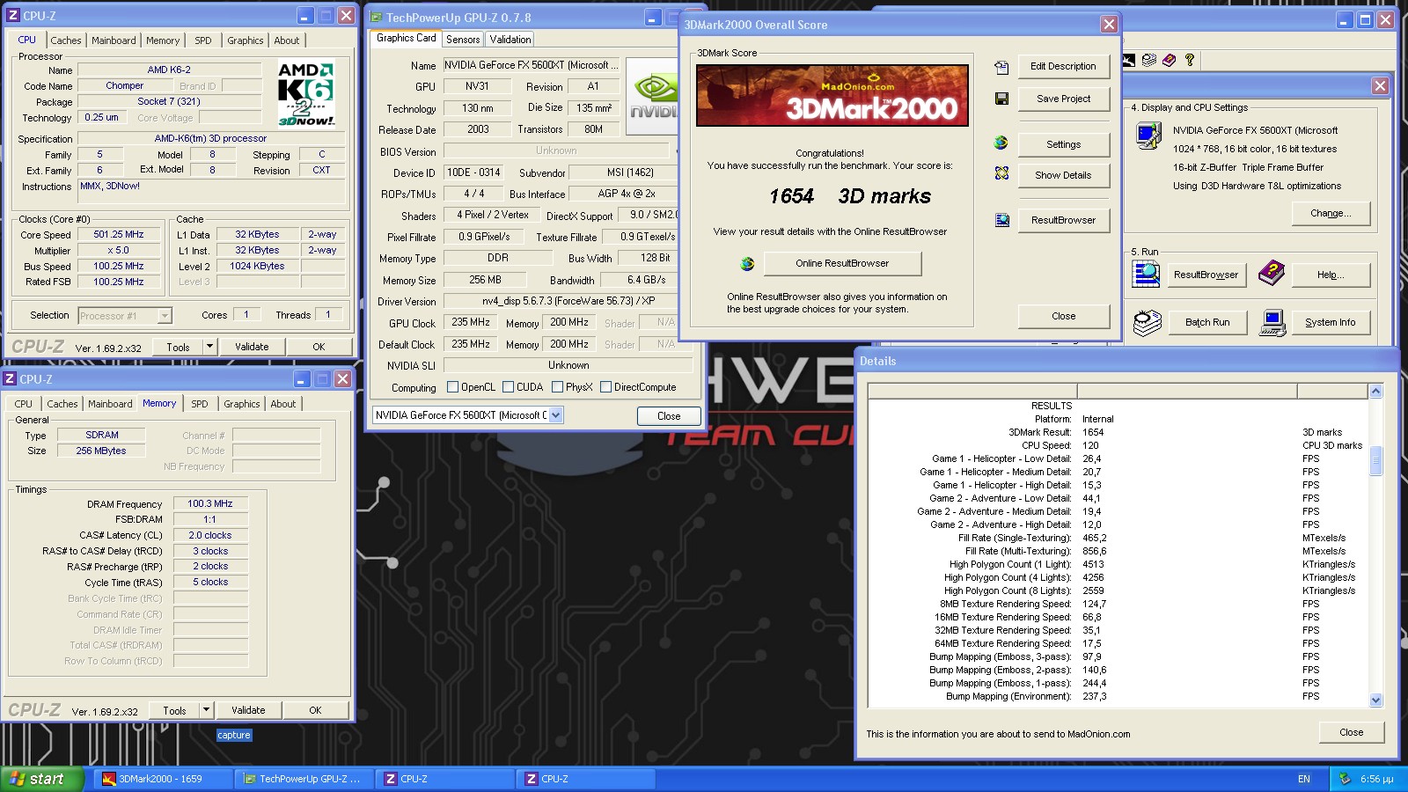
Task: Click the Edit Description button
Action: pos(1063,66)
